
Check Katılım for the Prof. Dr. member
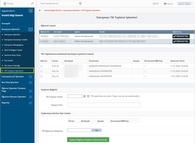click(41, 66)
